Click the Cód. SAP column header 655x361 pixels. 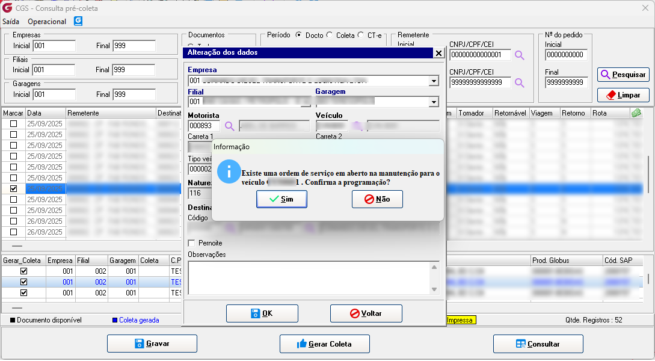623,261
